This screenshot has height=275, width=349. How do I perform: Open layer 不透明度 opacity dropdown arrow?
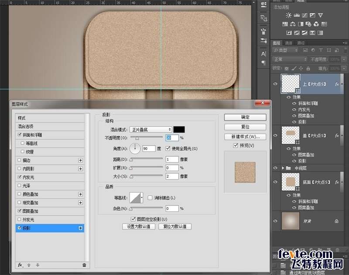point(344,59)
